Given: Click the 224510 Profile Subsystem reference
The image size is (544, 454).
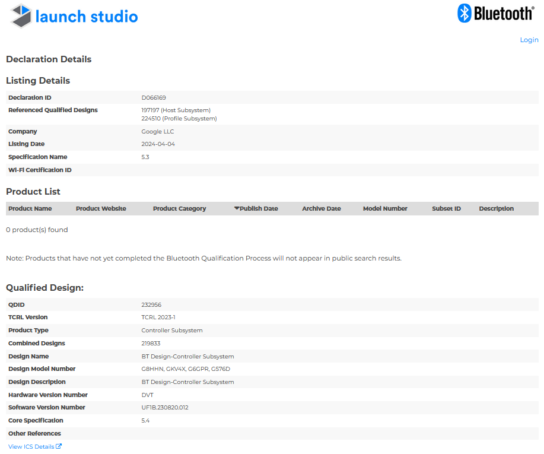Looking at the screenshot, I should point(179,118).
